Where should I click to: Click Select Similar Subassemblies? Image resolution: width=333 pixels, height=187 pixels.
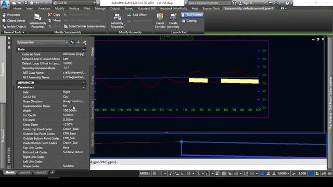85,26
